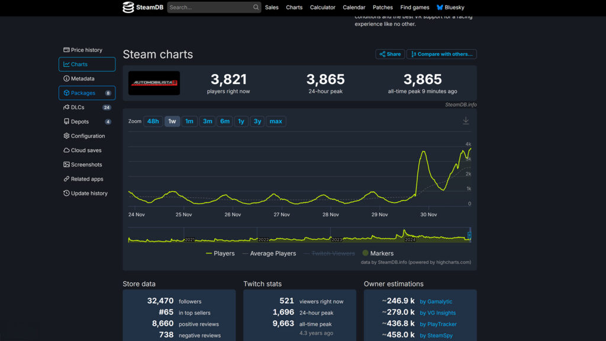Open Compare with others selector

(x=441, y=54)
